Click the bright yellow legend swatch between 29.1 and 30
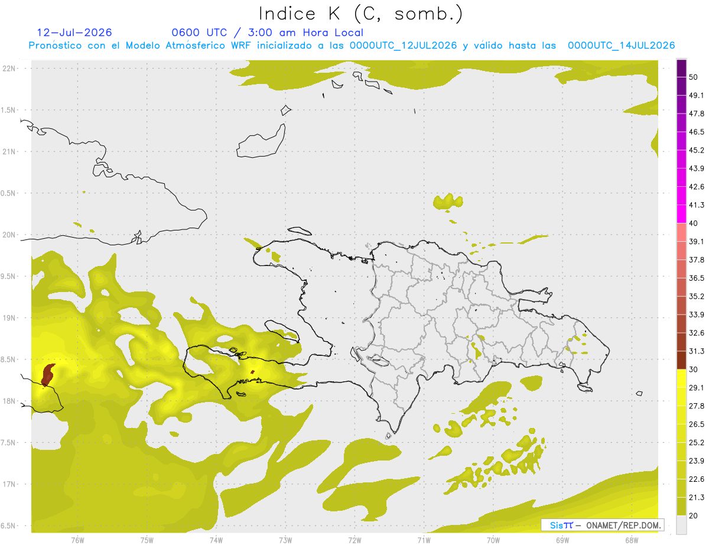Screen dimensions: 709x548 coord(681,378)
